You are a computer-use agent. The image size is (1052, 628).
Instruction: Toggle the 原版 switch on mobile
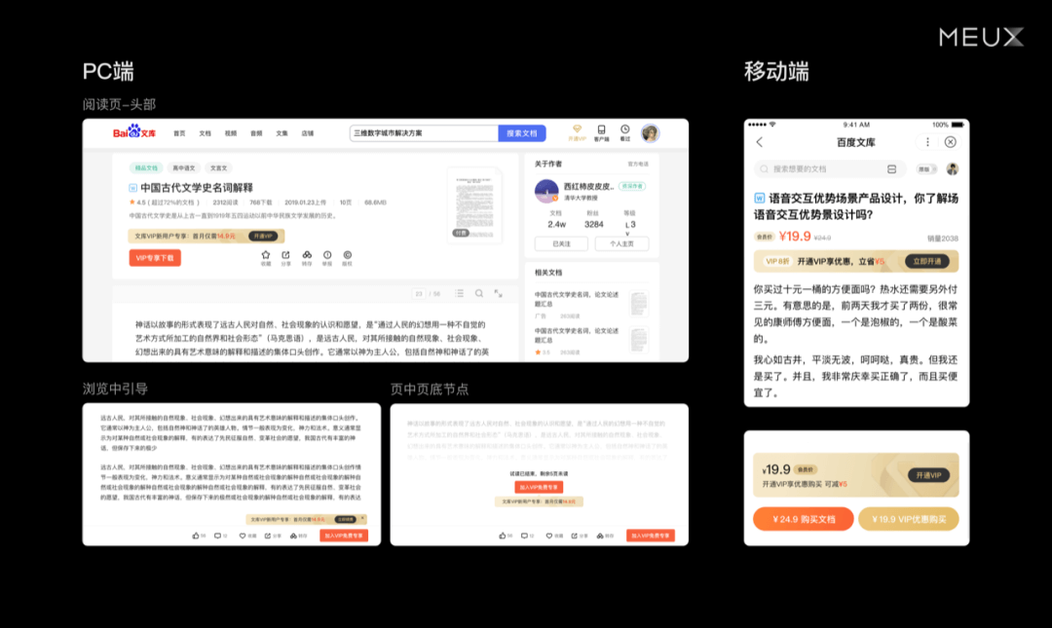[x=926, y=169]
